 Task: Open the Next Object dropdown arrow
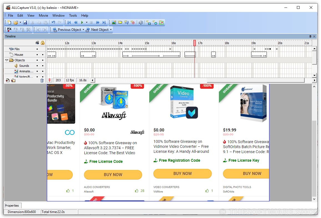(x=111, y=29)
